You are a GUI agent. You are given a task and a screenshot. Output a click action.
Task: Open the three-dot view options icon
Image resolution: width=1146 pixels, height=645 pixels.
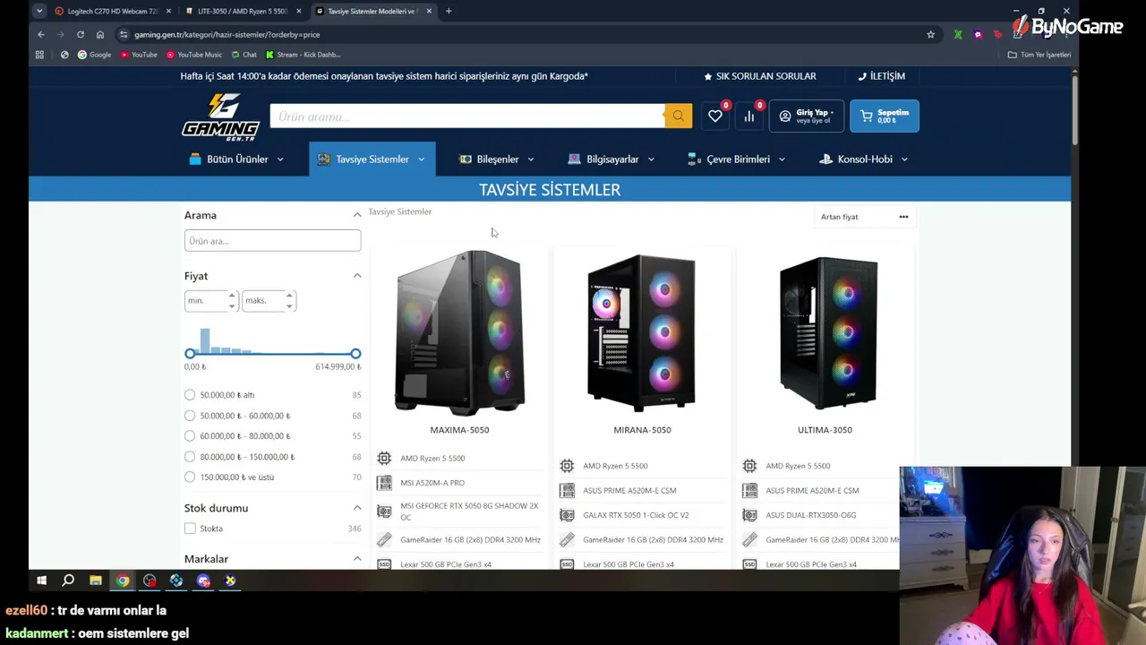click(x=903, y=217)
